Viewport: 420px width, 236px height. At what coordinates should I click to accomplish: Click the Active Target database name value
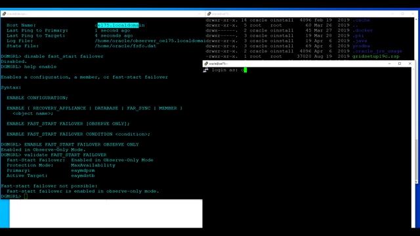tap(83, 176)
